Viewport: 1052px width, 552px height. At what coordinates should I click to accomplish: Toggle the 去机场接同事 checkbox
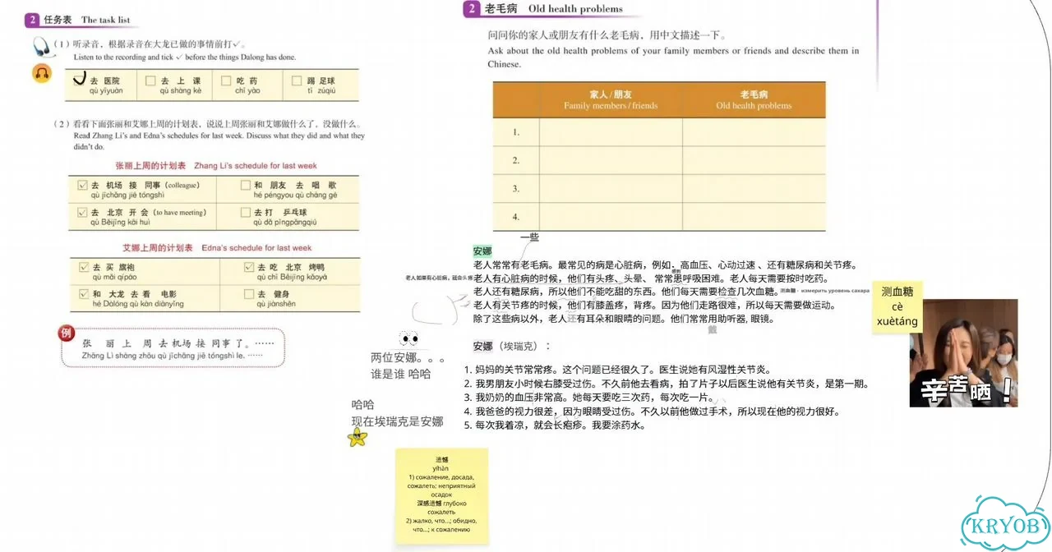[x=81, y=186]
